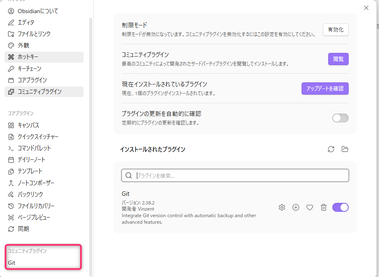Open ホットキー settings tab
Screen dimensions: 379x277
click(28, 57)
